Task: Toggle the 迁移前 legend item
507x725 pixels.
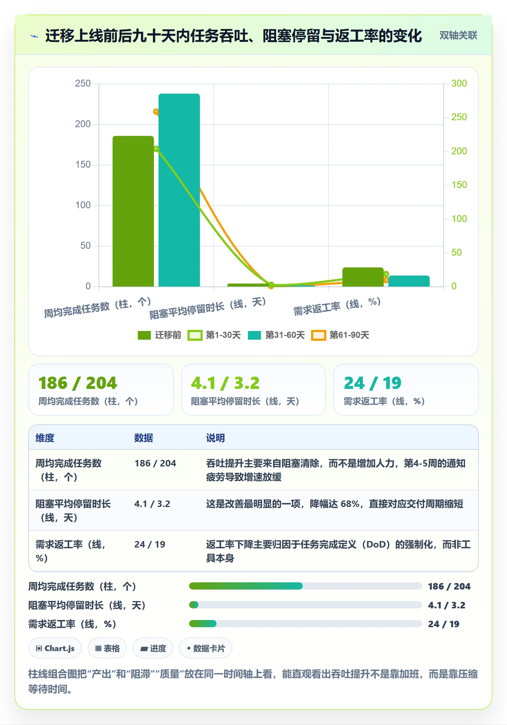Action: pos(159,335)
